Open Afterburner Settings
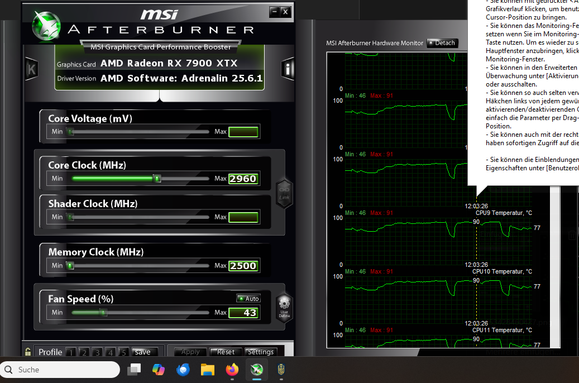 [261, 352]
